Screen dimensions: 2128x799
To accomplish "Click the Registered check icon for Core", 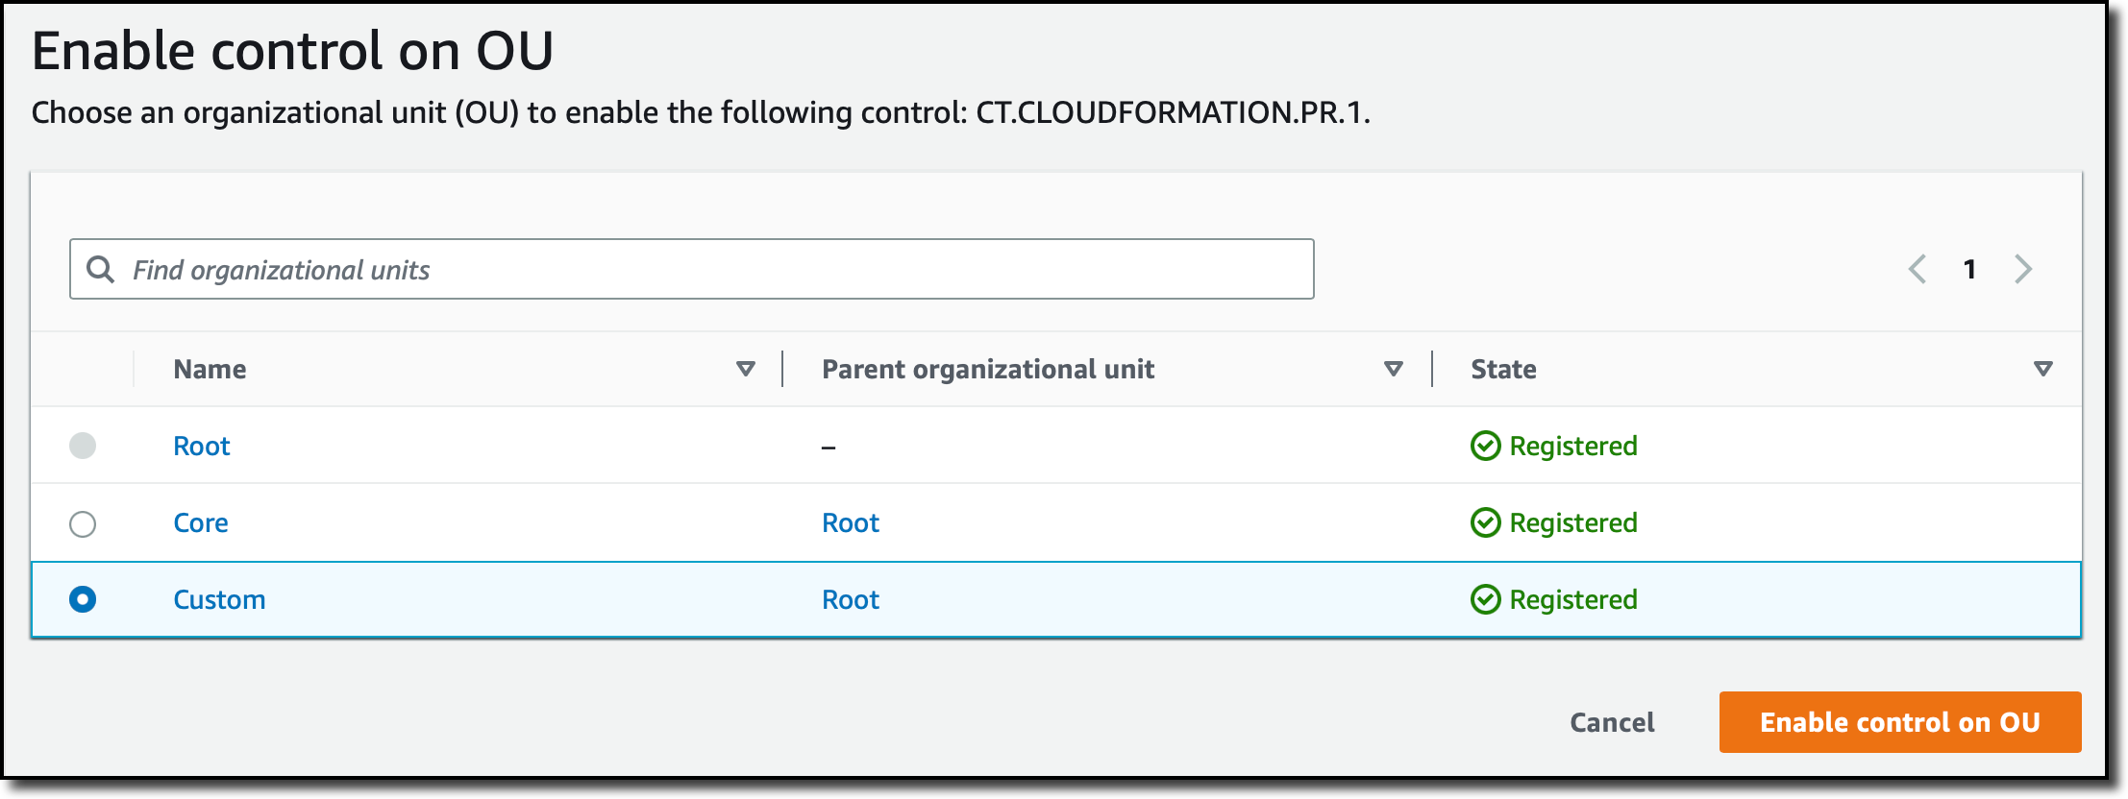I will tap(1485, 522).
